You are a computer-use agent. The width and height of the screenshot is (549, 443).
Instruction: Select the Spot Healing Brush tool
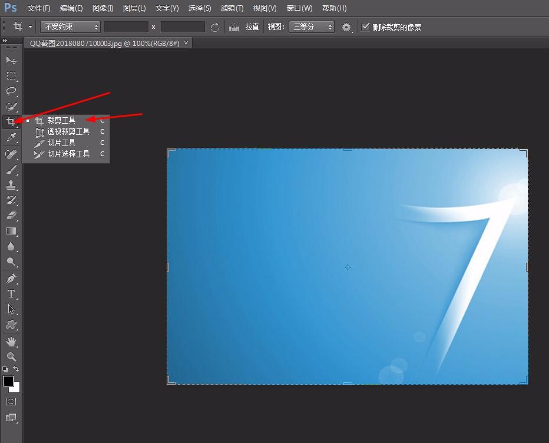pyautogui.click(x=11, y=154)
